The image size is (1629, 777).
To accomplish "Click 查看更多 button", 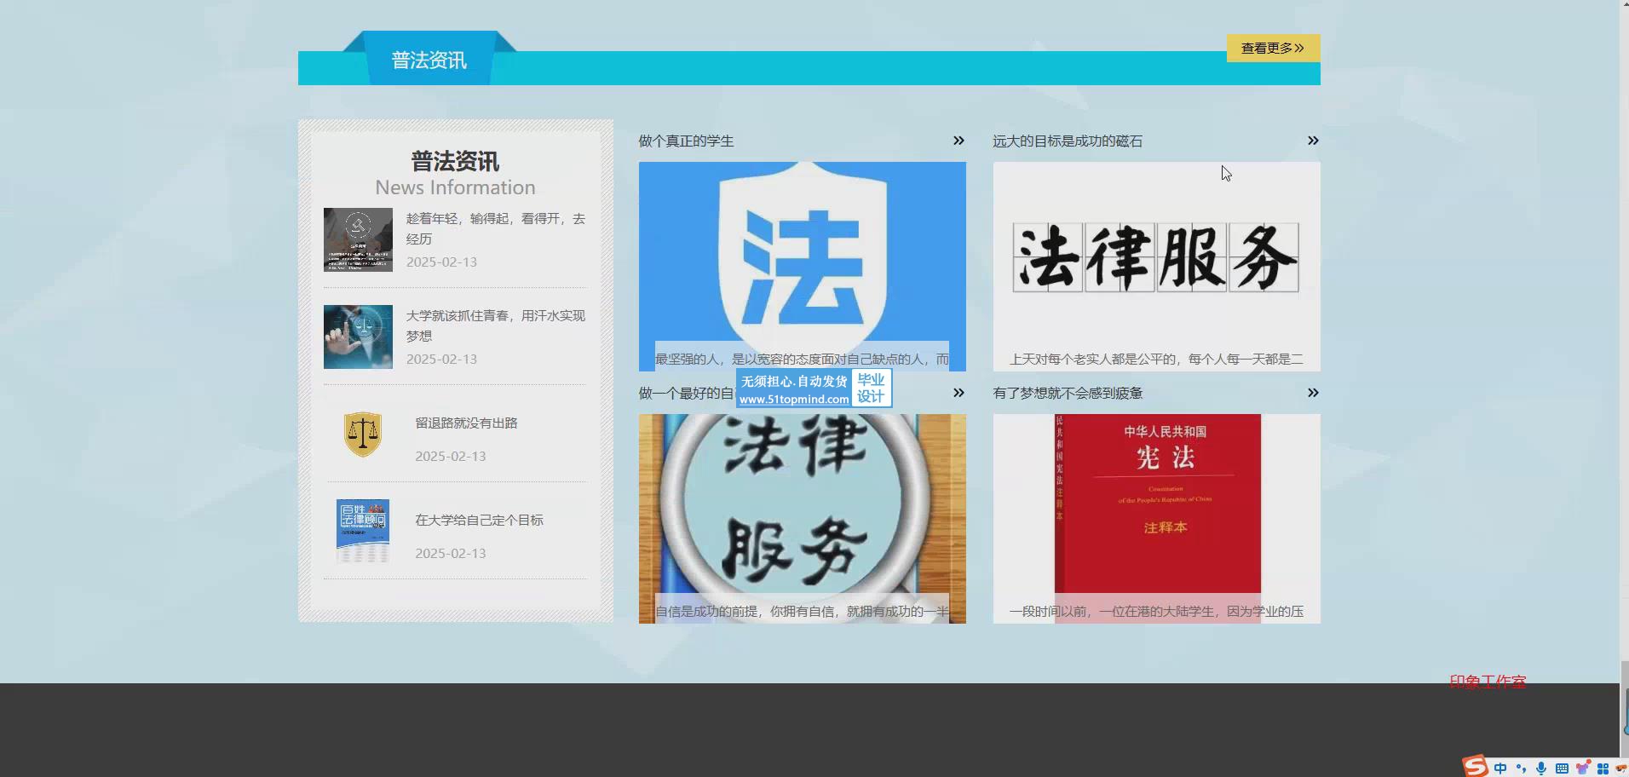I will tap(1273, 48).
